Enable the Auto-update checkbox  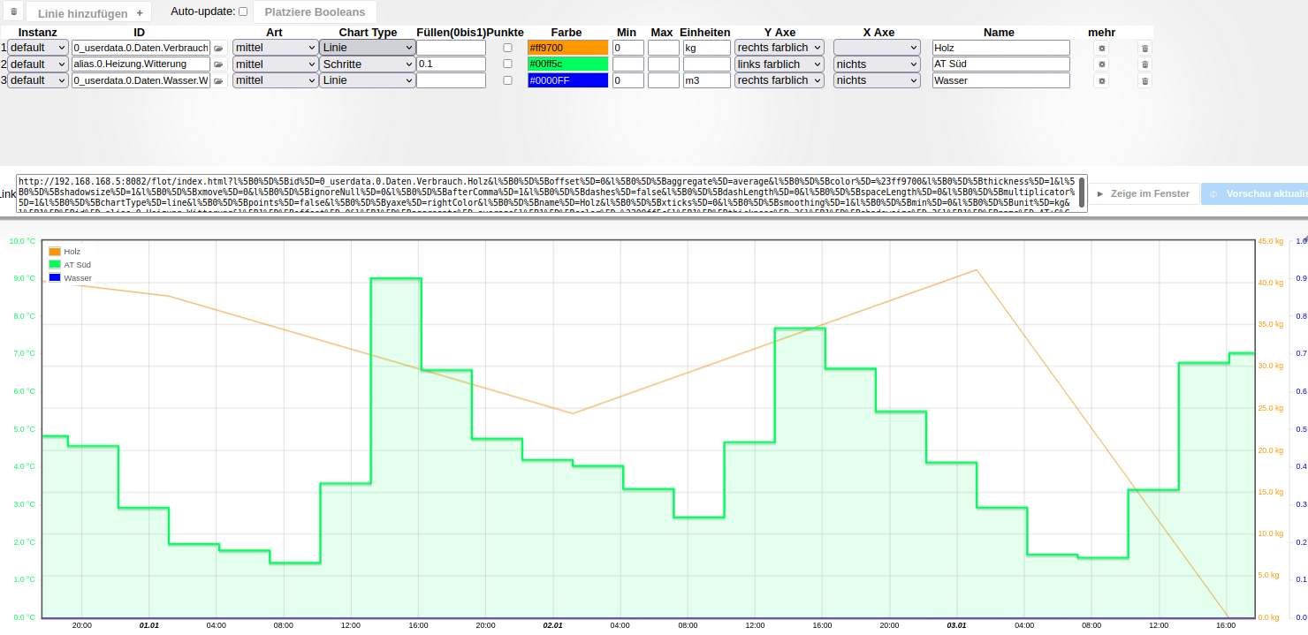pyautogui.click(x=243, y=11)
